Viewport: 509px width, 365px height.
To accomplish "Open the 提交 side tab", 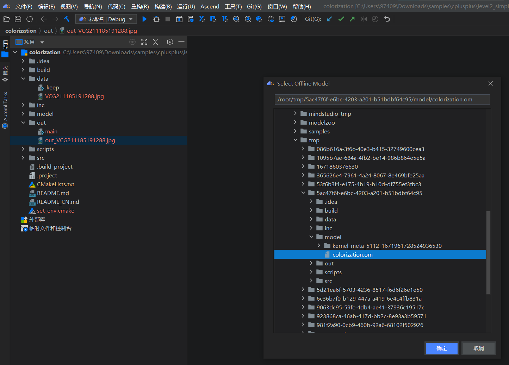I will point(5,74).
